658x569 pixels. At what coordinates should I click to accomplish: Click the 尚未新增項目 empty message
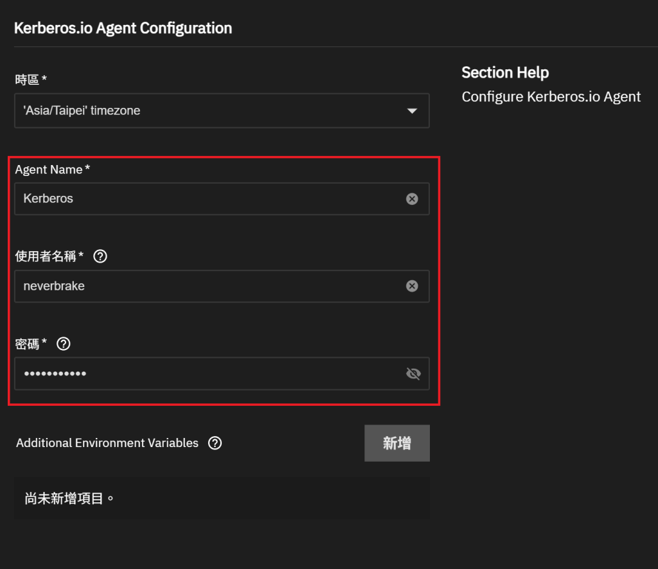(69, 498)
